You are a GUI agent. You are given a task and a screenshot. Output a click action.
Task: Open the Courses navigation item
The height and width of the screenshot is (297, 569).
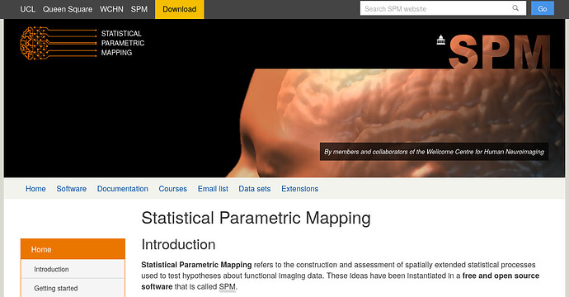pos(172,189)
